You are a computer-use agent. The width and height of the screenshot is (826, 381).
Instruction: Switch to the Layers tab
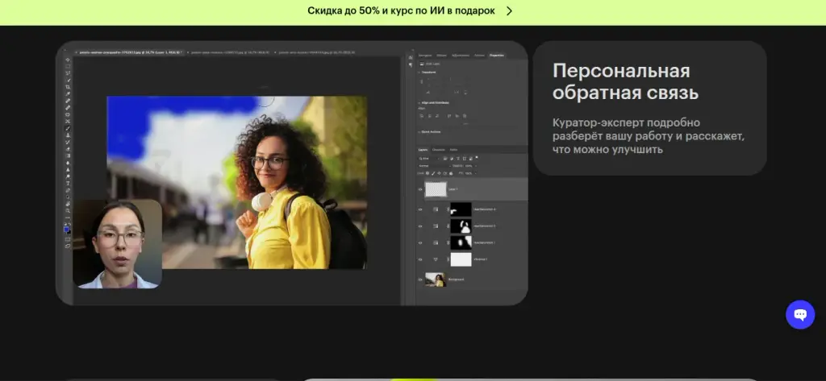tap(423, 150)
